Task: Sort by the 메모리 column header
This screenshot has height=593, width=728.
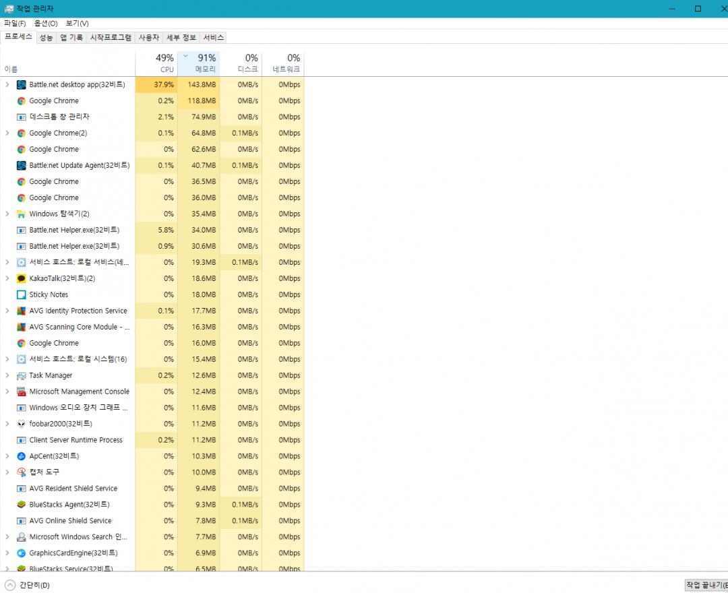Action: coord(199,63)
